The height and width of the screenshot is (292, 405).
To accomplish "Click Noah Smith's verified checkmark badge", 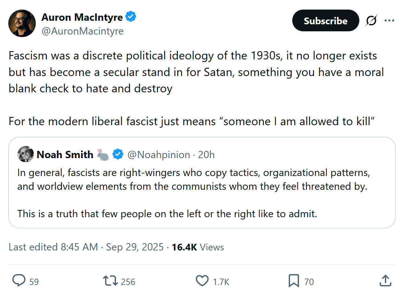I will point(118,155).
